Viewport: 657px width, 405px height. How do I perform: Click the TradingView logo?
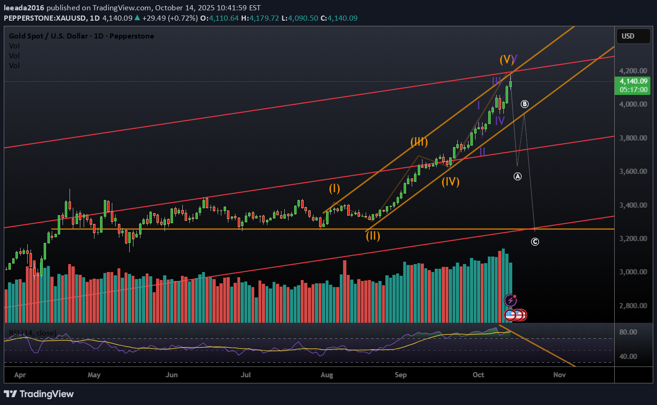click(x=39, y=394)
